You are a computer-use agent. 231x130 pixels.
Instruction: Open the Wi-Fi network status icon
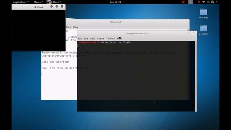(x=204, y=2)
